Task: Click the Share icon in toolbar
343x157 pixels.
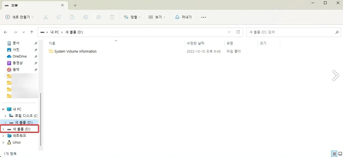Action: point(99,17)
